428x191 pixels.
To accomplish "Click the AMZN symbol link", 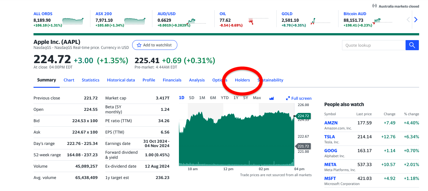I will [331, 123].
